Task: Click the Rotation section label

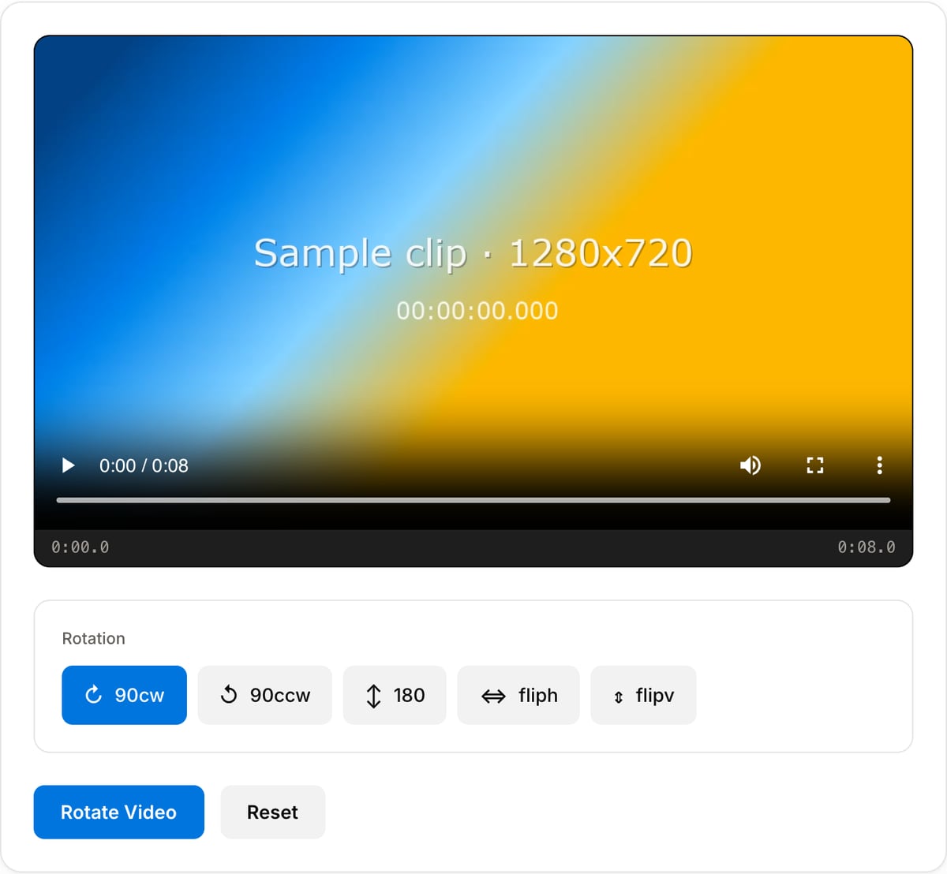Action: pyautogui.click(x=93, y=638)
